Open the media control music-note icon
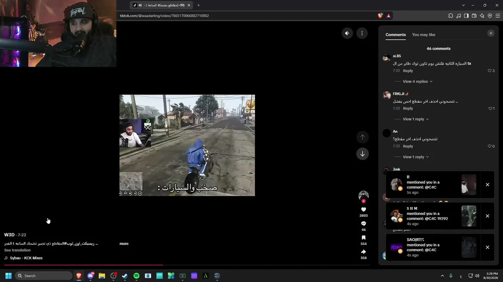 (x=459, y=16)
